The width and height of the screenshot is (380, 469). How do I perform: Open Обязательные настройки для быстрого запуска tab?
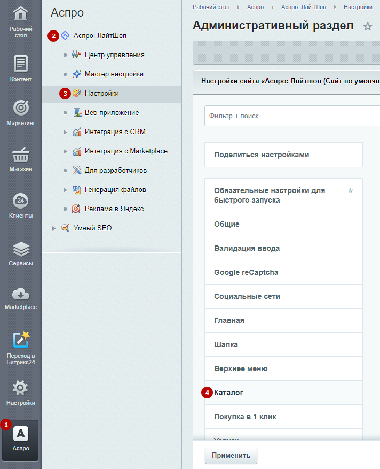283,195
